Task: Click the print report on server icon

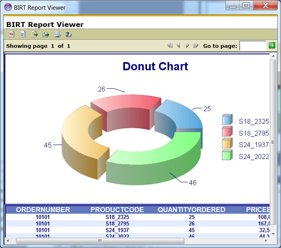Action: click(69, 34)
